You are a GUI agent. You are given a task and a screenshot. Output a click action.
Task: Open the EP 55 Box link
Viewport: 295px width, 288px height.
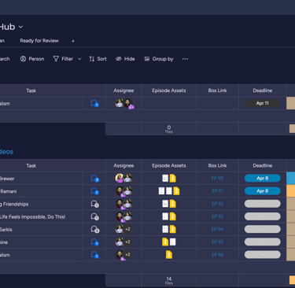pyautogui.click(x=217, y=242)
